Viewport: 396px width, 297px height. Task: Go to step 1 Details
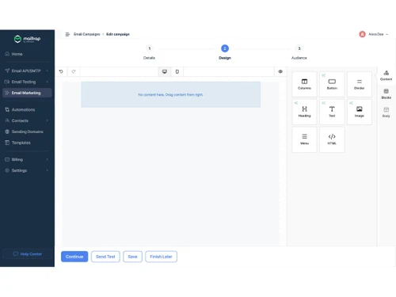click(149, 52)
